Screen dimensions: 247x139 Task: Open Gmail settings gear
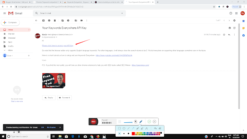(x=234, y=20)
